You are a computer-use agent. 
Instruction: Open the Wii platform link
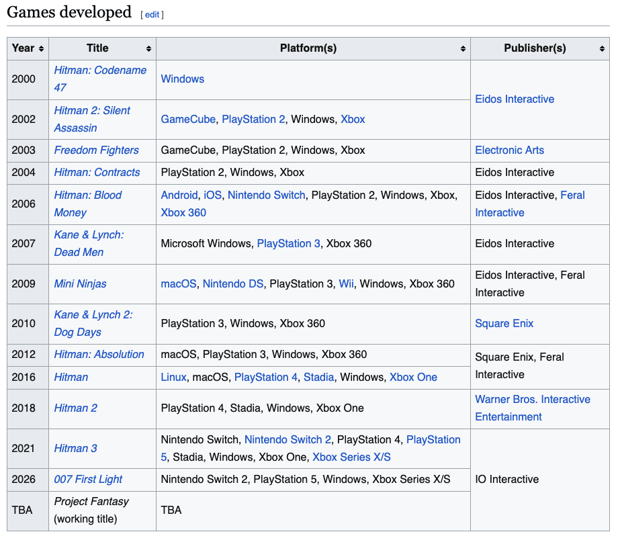point(347,283)
